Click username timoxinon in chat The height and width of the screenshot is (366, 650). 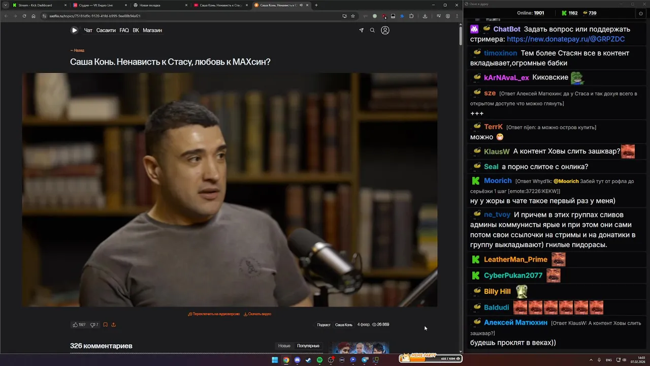coord(500,53)
